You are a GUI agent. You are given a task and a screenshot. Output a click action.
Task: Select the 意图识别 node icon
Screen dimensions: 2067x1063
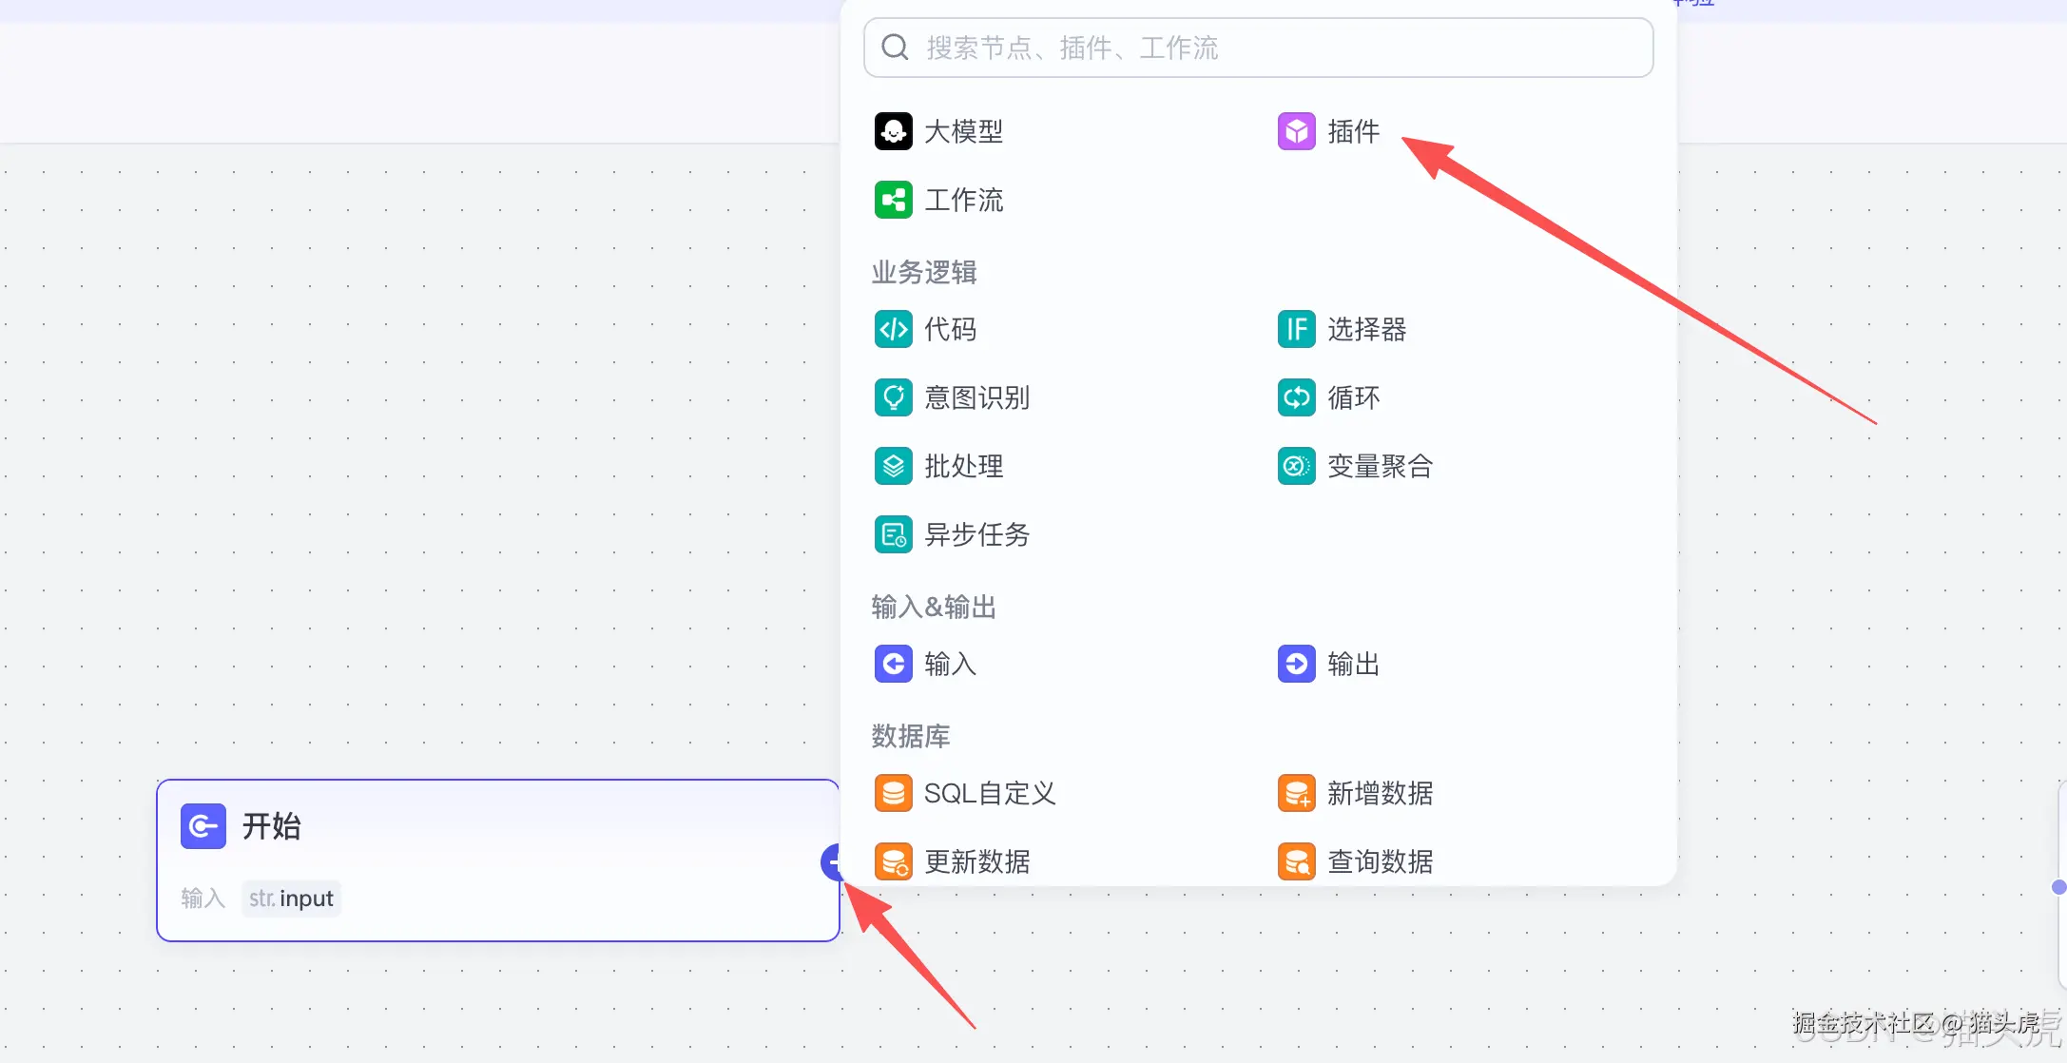[x=892, y=397]
